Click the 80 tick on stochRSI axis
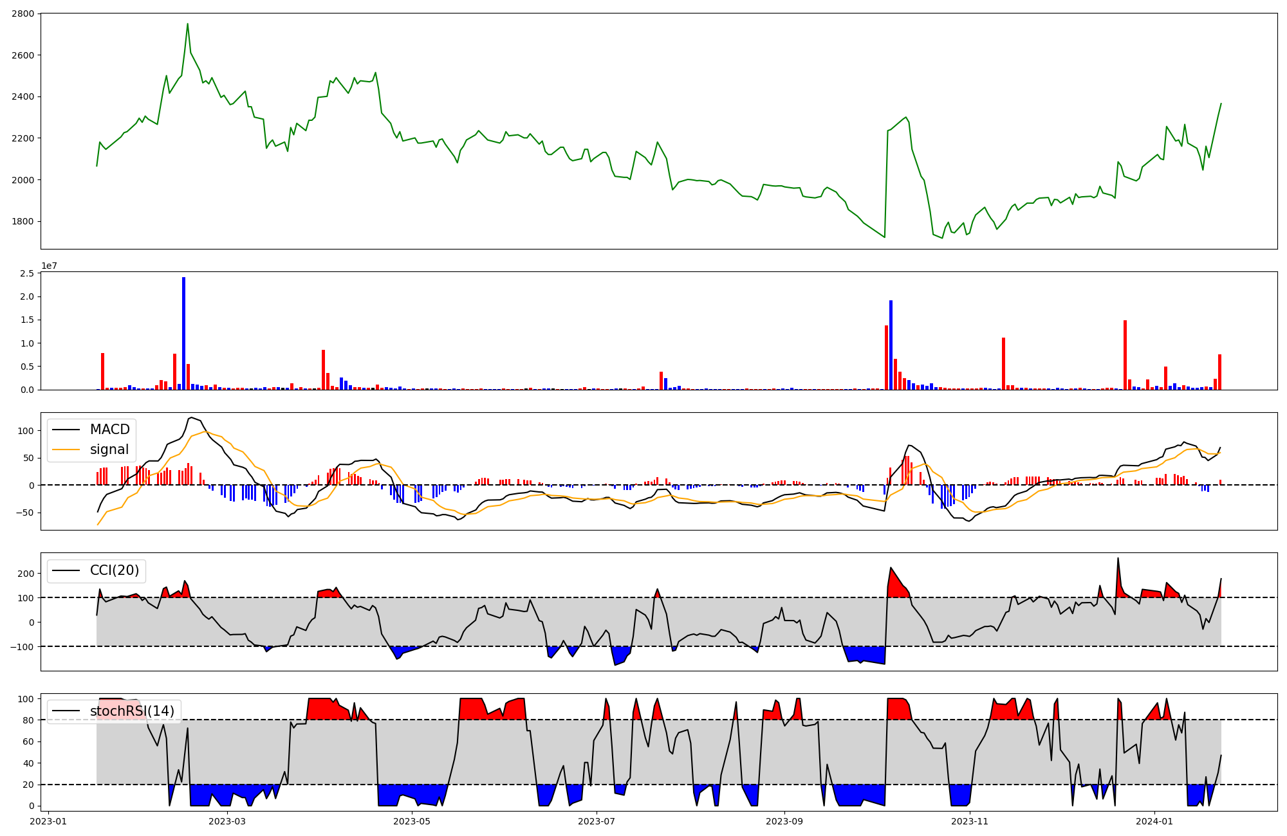Image resolution: width=1287 pixels, height=836 pixels. pos(28,720)
